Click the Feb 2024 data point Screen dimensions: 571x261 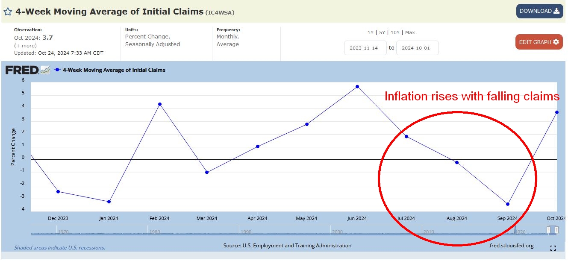[x=160, y=104]
